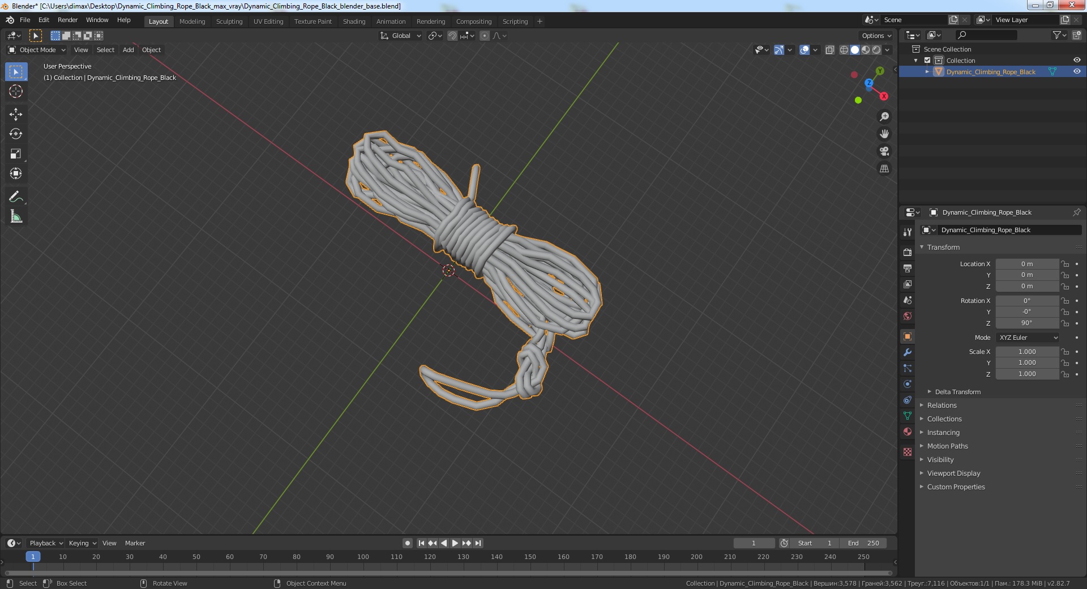Select the Annotate pencil tool
Screen dimensions: 1087x589
16,197
